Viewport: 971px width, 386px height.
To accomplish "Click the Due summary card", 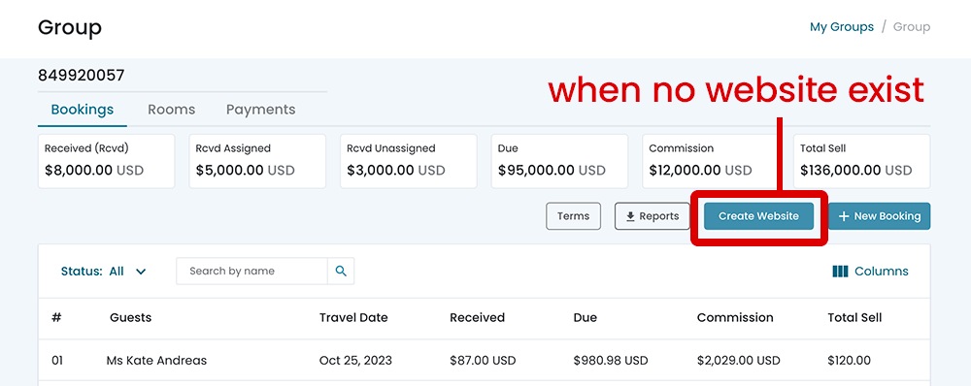I will pyautogui.click(x=560, y=161).
